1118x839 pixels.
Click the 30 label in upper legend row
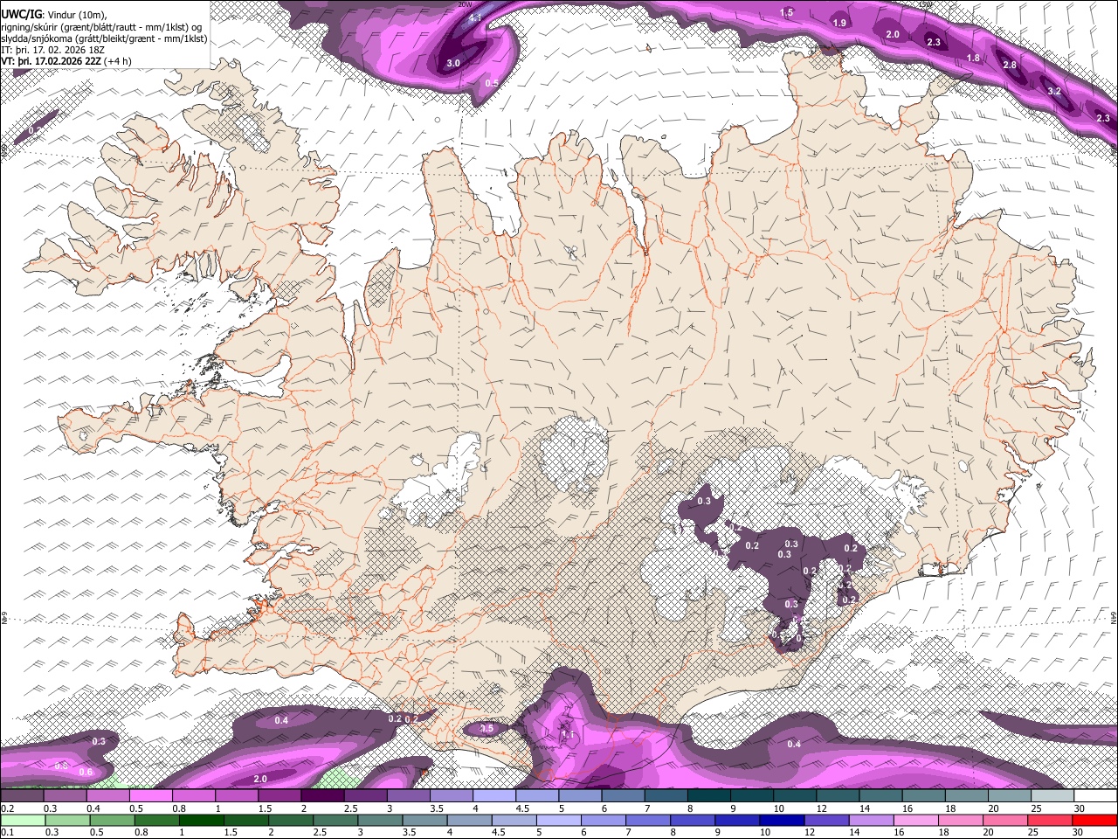[x=1080, y=808]
